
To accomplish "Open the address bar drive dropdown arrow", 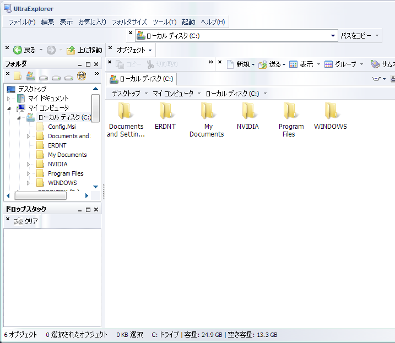I will pos(333,36).
